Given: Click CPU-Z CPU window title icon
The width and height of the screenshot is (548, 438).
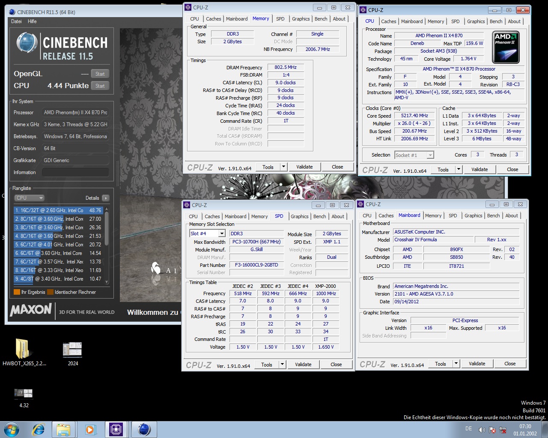Looking at the screenshot, I should (x=363, y=10).
